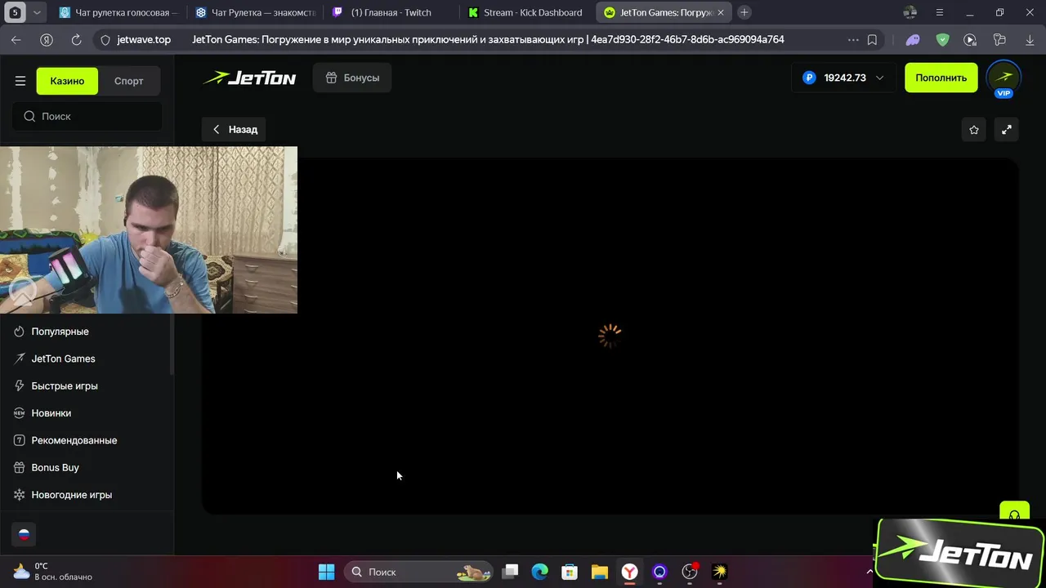Viewport: 1046px width, 588px height.
Task: Open the Windows Start menu
Action: pos(326,572)
